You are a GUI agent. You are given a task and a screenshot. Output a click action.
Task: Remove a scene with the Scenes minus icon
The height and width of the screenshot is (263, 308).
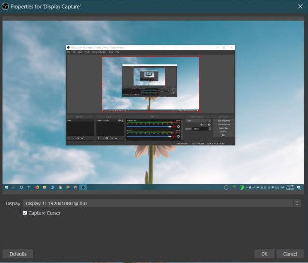pos(73,138)
